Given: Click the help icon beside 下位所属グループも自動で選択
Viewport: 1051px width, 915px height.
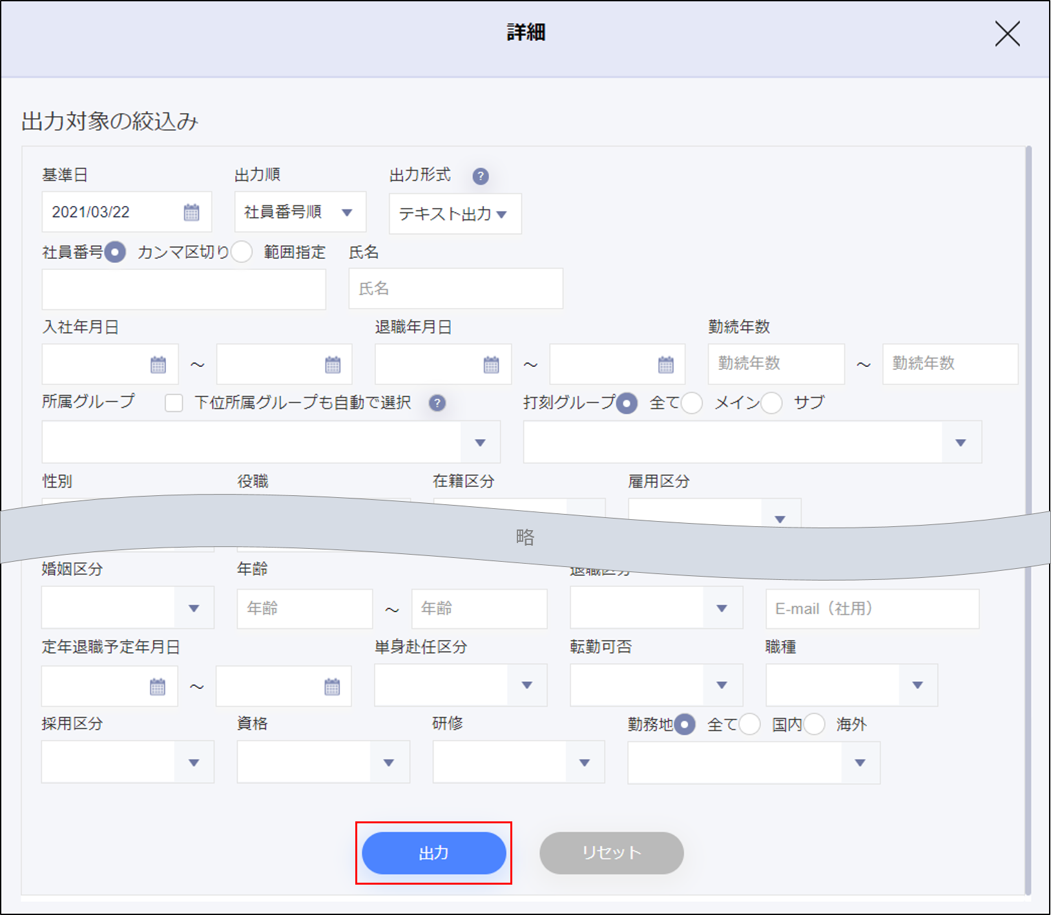Looking at the screenshot, I should (437, 404).
